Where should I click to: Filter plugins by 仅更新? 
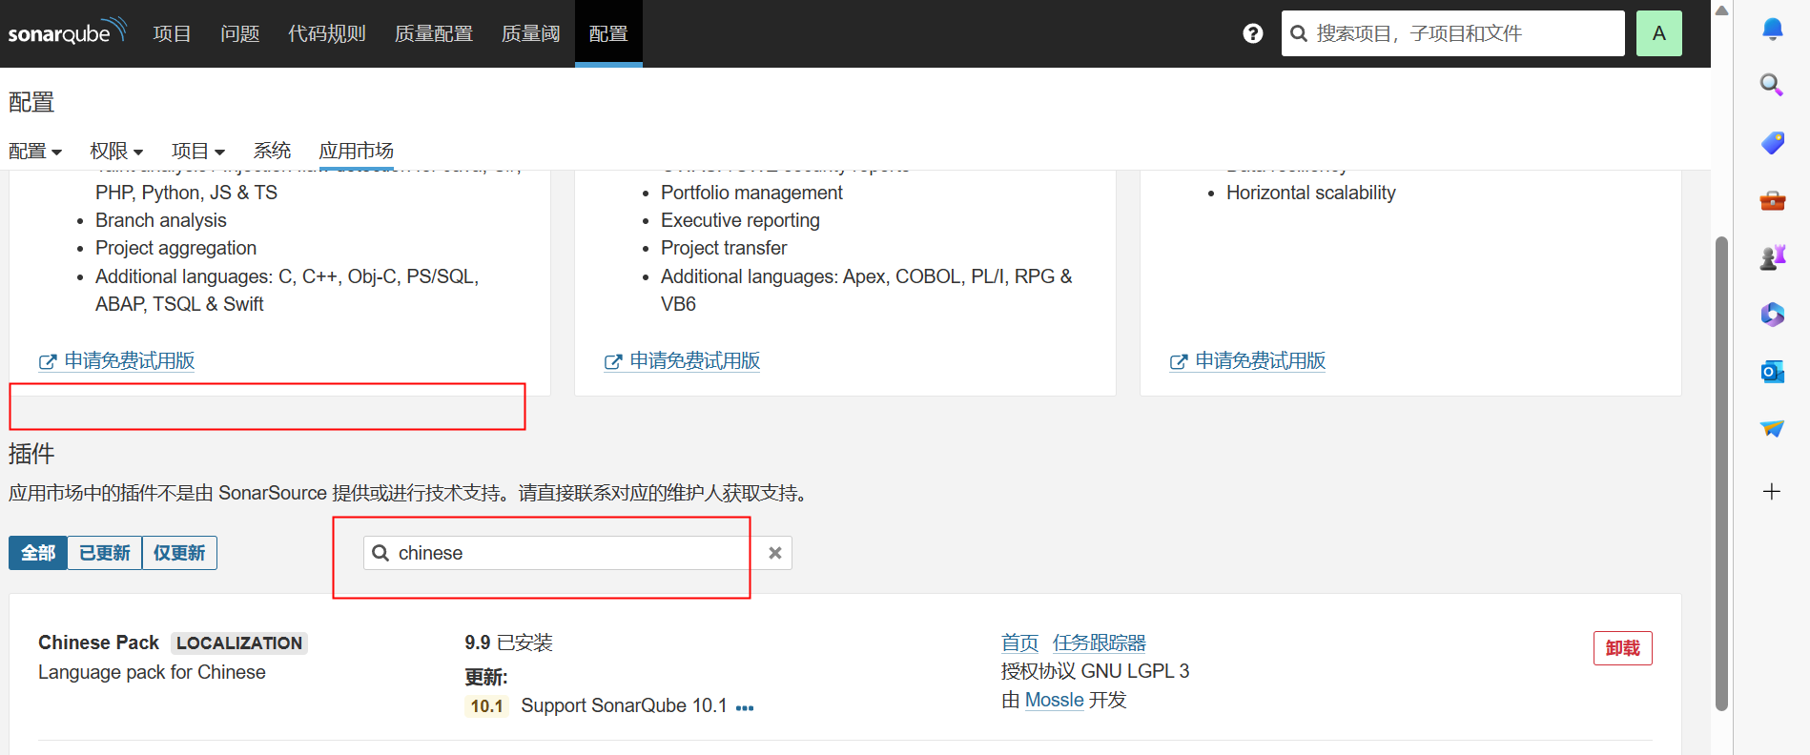click(x=179, y=553)
